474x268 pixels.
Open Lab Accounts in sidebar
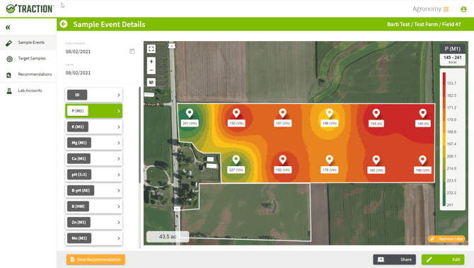point(28,91)
